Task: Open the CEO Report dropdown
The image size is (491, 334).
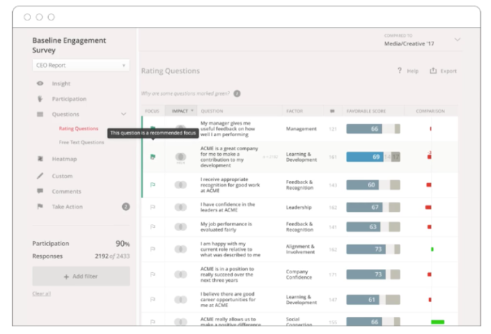Action: point(81,65)
